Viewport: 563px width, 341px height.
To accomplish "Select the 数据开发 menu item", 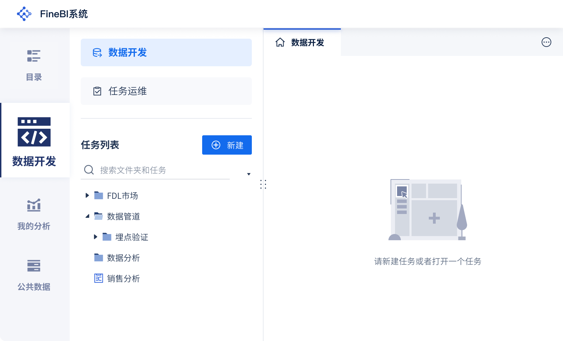I will (166, 52).
